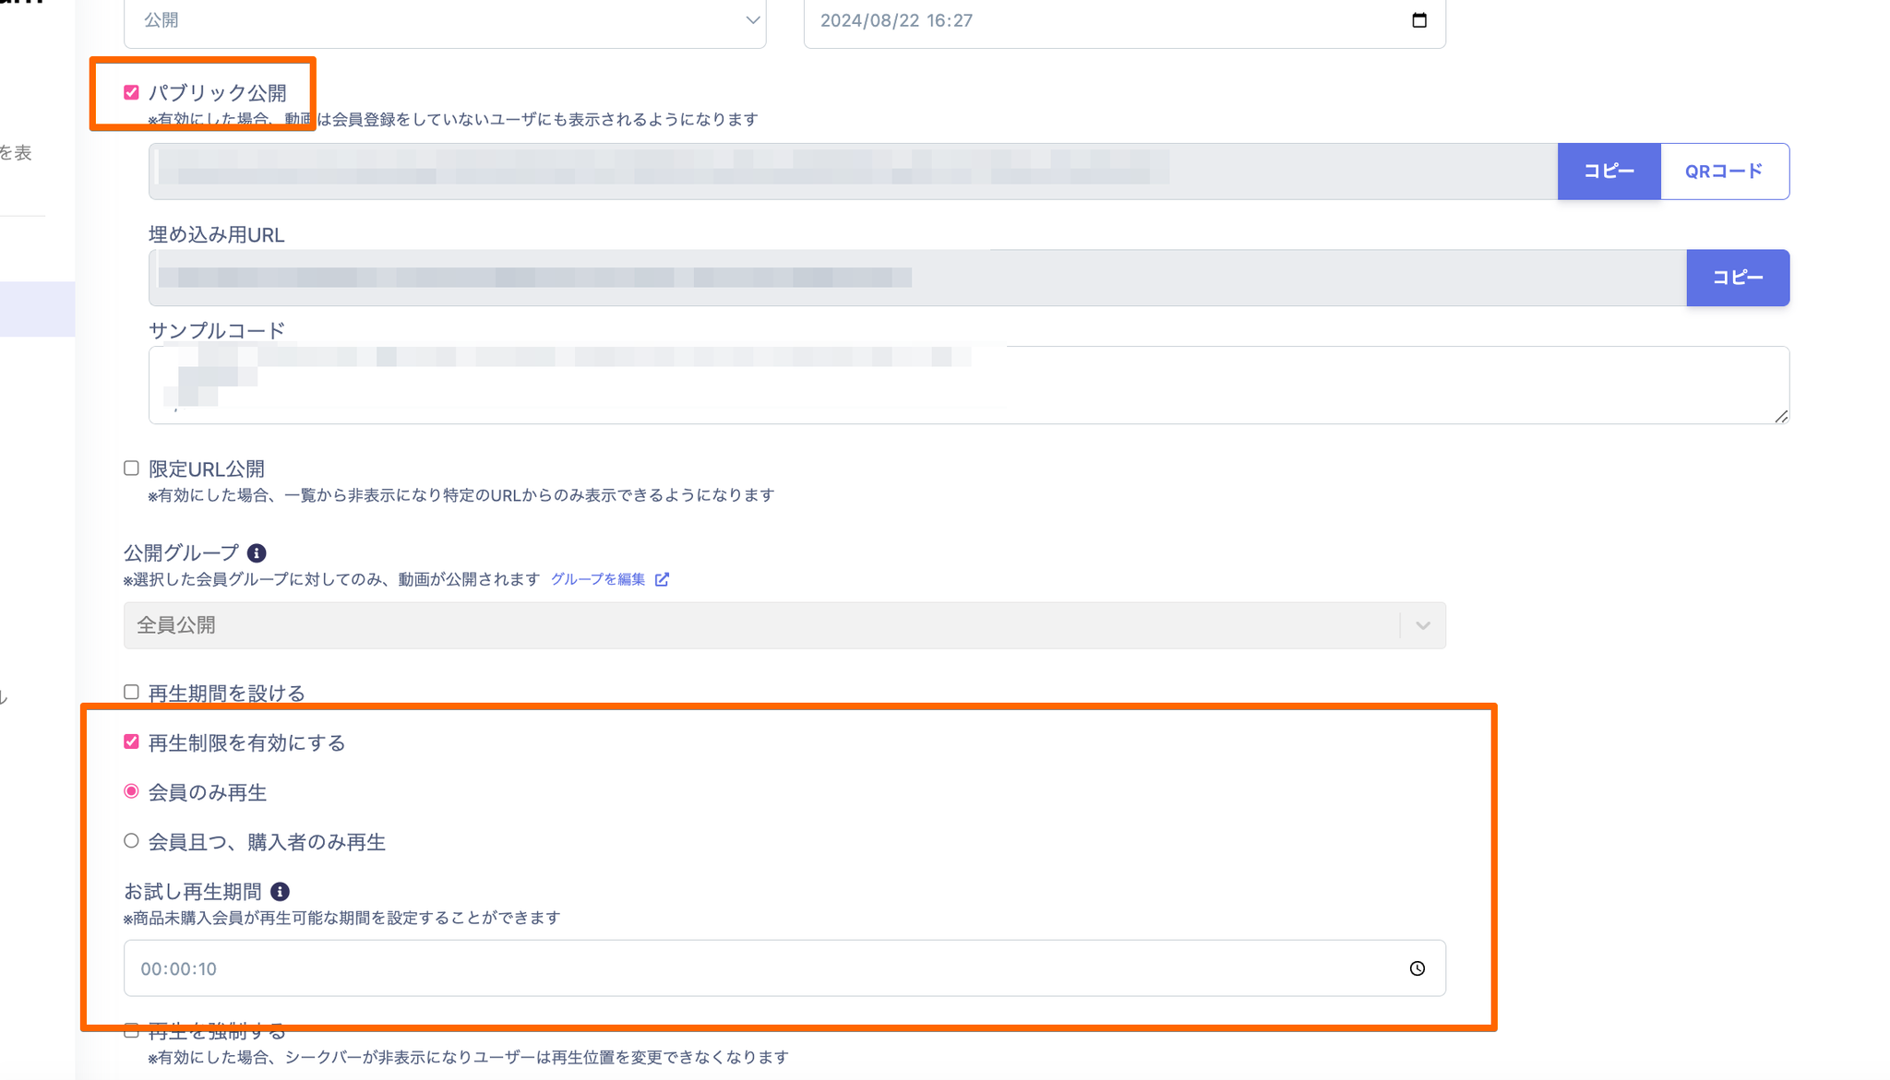Enable the 限定URL公開 checkbox

[131, 469]
